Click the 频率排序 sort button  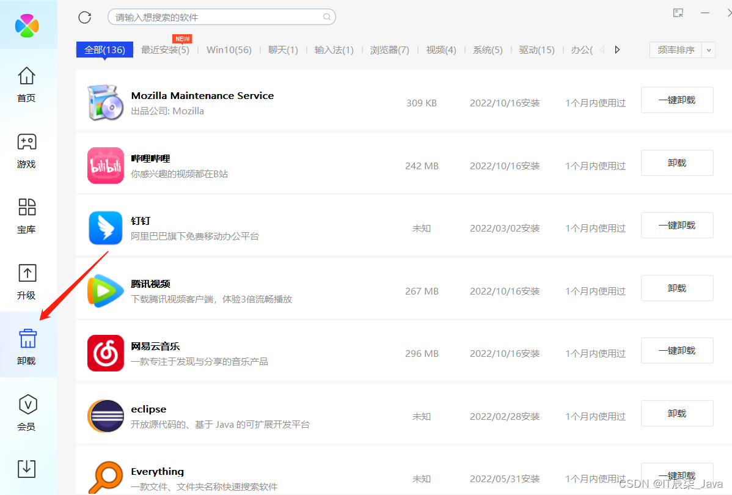[x=676, y=50]
